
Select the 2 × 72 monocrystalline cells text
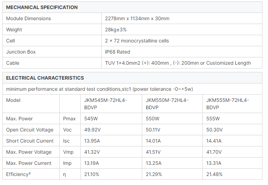[x=137, y=41]
